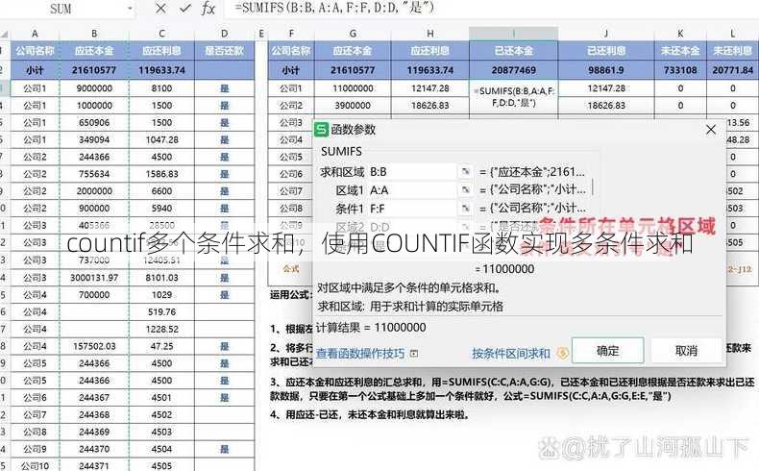Select cell with value 1047.28

[x=161, y=139]
